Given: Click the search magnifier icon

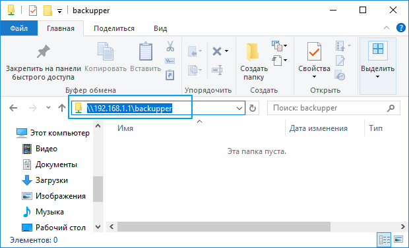Looking at the screenshot, I should point(391,108).
